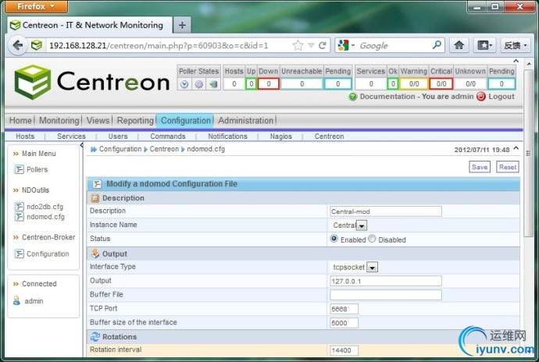The width and height of the screenshot is (539, 362).
Task: Open new tab with plus button
Action: point(182,25)
